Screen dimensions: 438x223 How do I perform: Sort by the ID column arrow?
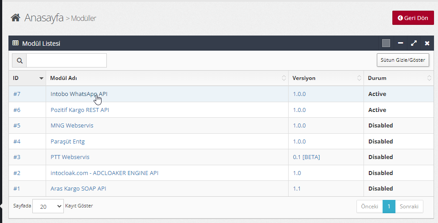(x=41, y=78)
